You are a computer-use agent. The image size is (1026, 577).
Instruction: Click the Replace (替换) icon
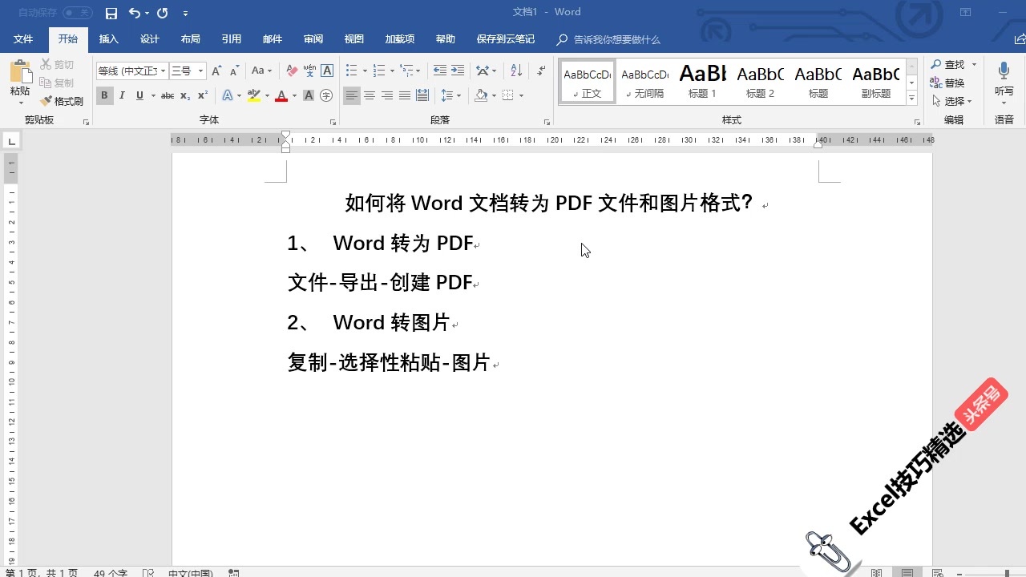pos(947,83)
